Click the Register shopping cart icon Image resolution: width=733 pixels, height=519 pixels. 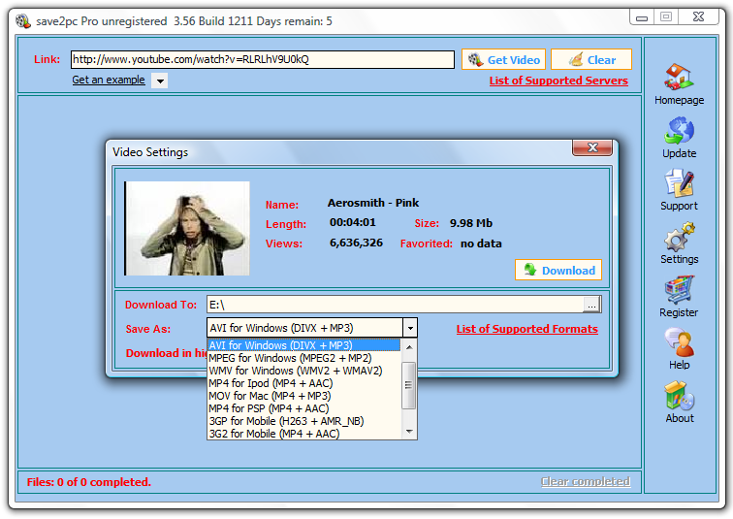[679, 290]
